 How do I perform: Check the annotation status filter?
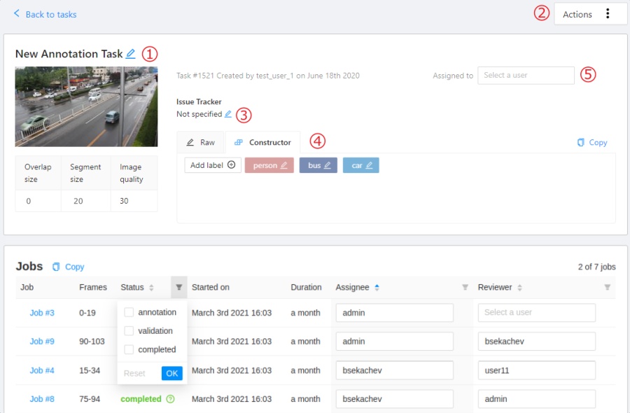[x=129, y=312]
